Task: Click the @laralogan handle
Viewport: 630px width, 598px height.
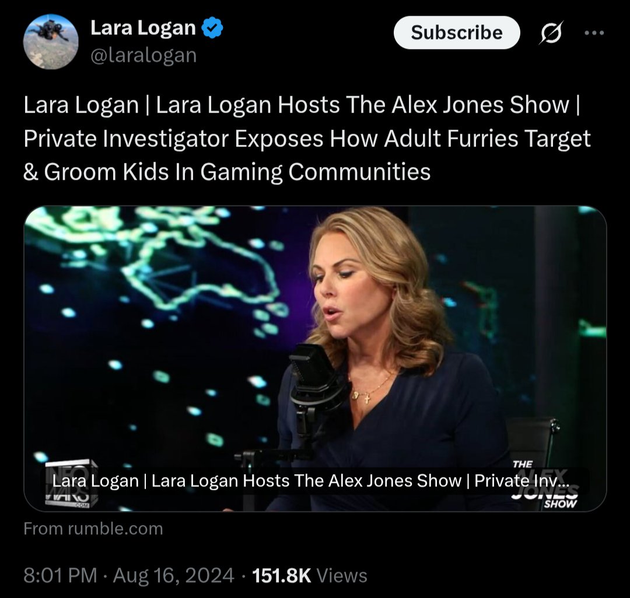Action: pos(144,55)
